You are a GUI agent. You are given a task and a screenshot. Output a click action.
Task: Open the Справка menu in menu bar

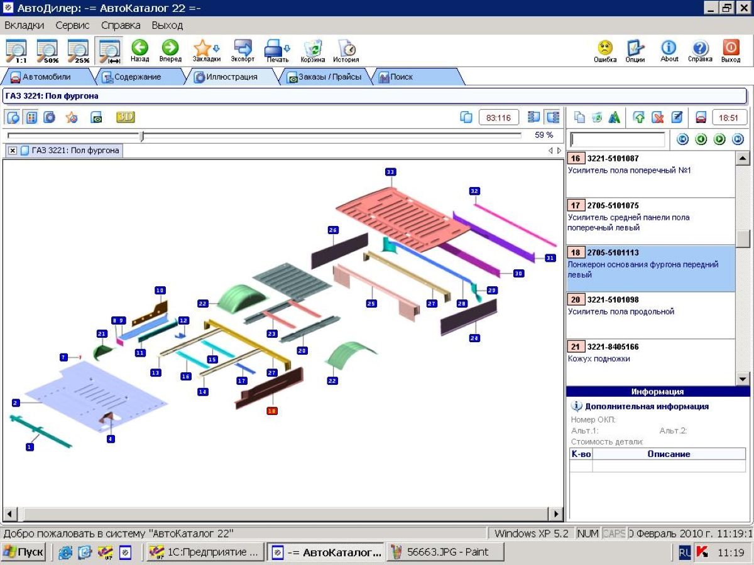(x=121, y=26)
